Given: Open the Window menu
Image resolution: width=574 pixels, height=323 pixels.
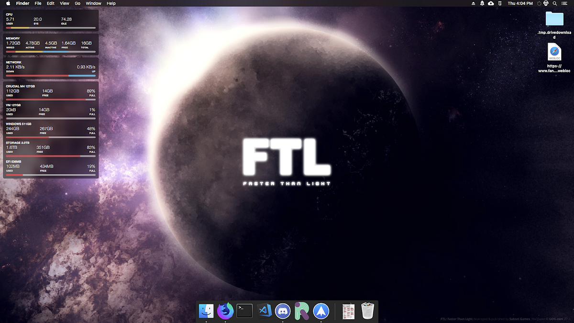Looking at the screenshot, I should 93,3.
